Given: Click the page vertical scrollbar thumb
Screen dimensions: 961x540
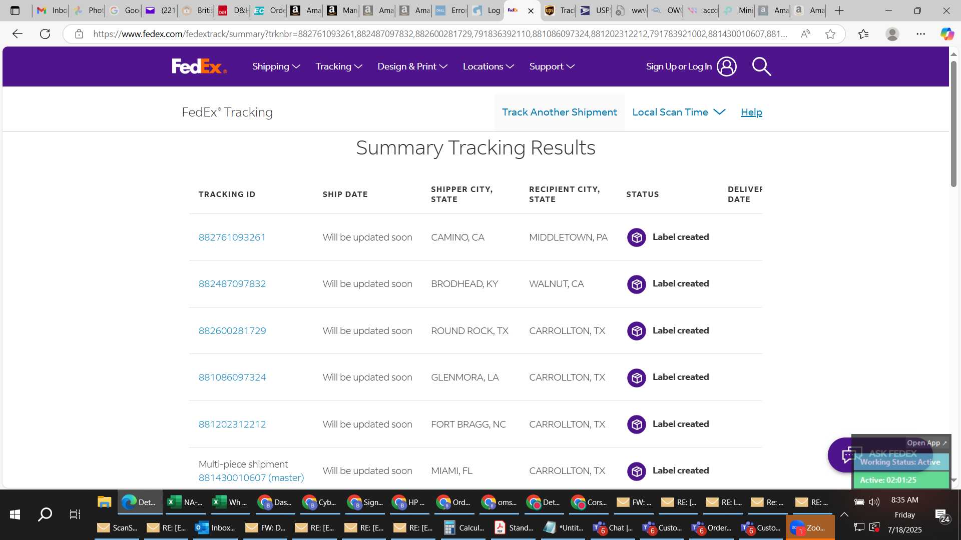Looking at the screenshot, I should coord(953,123).
